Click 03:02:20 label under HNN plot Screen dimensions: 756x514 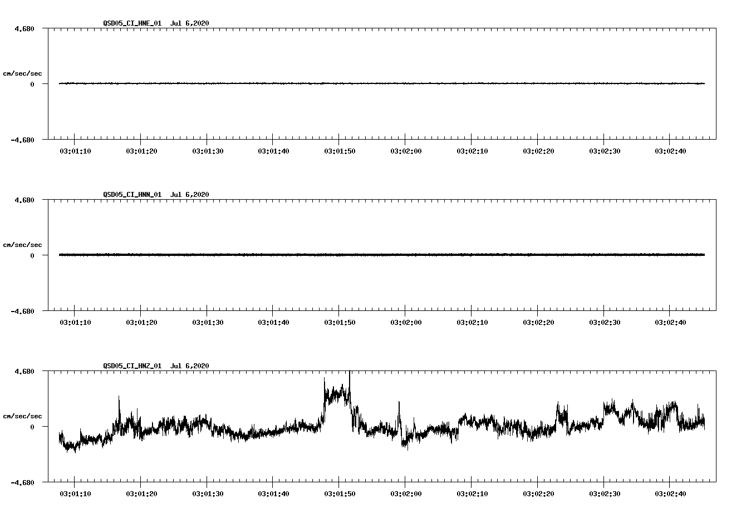coord(538,322)
